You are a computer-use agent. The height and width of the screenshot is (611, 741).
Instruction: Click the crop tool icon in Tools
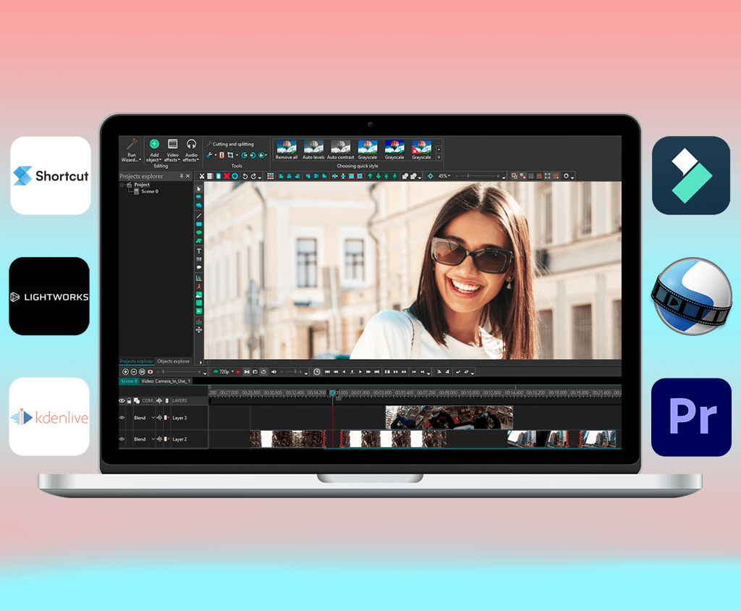[230, 155]
